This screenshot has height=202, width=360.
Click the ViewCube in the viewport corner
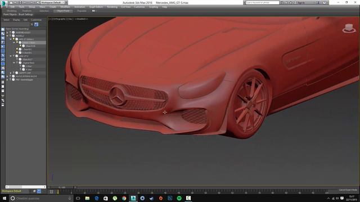click(x=349, y=28)
